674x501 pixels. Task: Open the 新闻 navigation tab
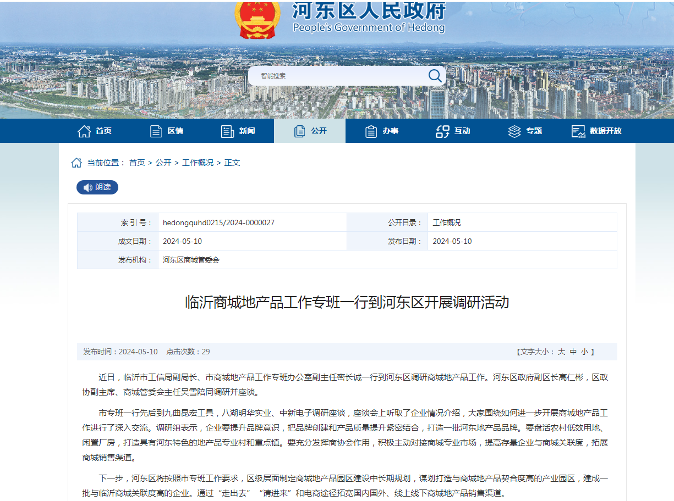coord(238,131)
